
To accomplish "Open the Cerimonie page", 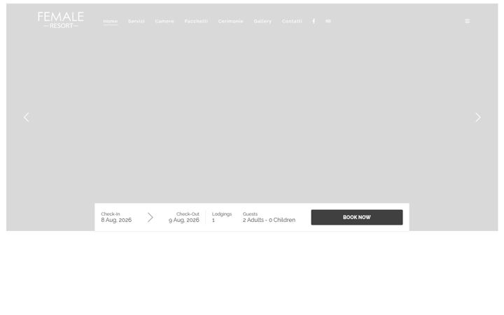I will pyautogui.click(x=230, y=21).
